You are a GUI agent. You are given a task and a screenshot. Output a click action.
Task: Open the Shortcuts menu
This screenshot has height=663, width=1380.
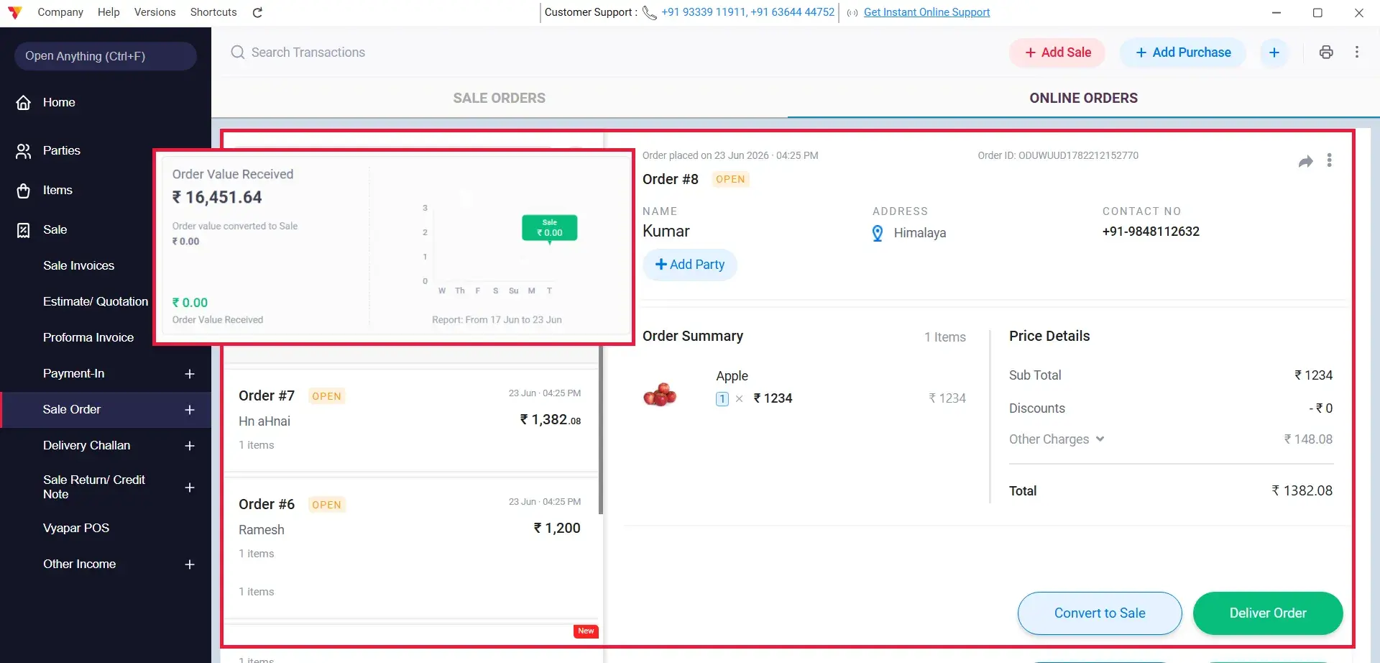[x=213, y=12]
